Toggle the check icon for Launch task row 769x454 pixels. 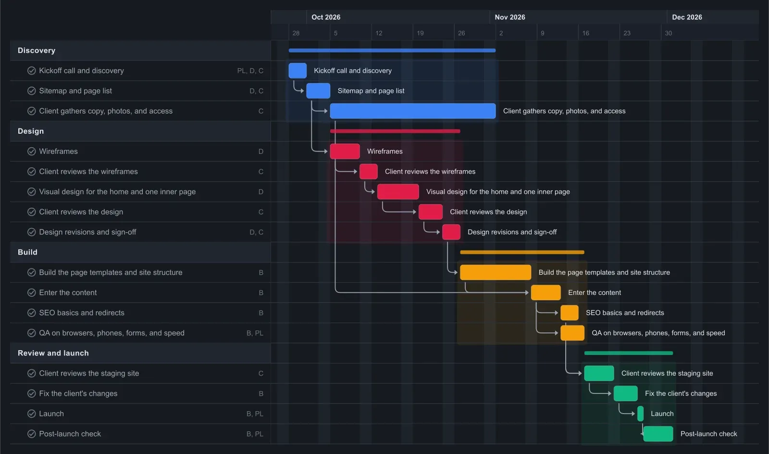click(x=32, y=414)
